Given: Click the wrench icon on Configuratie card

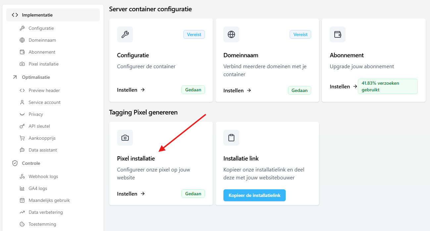Looking at the screenshot, I should coord(125,34).
